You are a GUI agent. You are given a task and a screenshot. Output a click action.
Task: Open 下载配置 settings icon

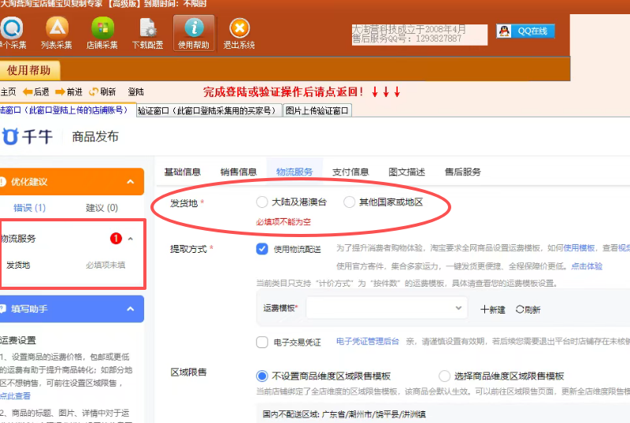click(x=147, y=30)
